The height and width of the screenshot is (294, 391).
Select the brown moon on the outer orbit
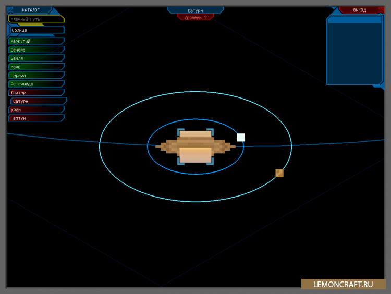(x=279, y=173)
